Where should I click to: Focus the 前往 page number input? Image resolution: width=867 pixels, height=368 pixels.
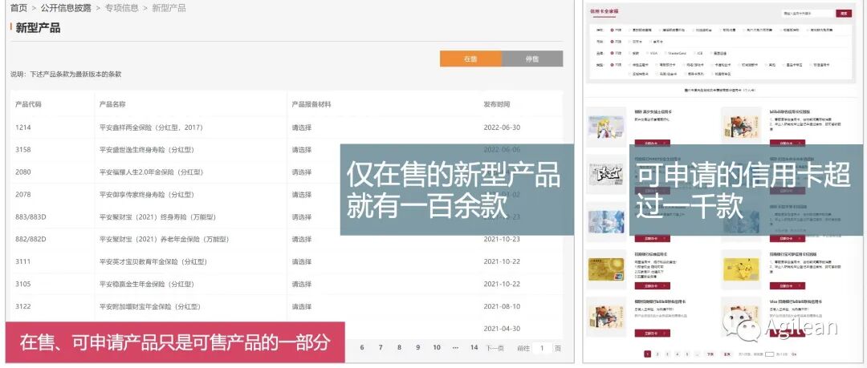coord(542,348)
